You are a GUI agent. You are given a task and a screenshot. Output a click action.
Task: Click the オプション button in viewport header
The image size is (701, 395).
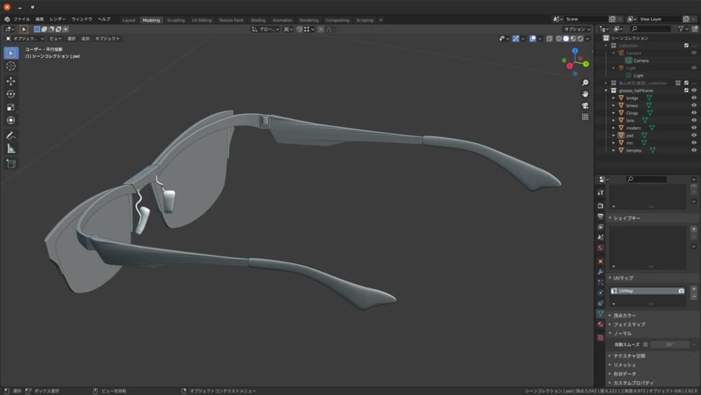(x=576, y=29)
